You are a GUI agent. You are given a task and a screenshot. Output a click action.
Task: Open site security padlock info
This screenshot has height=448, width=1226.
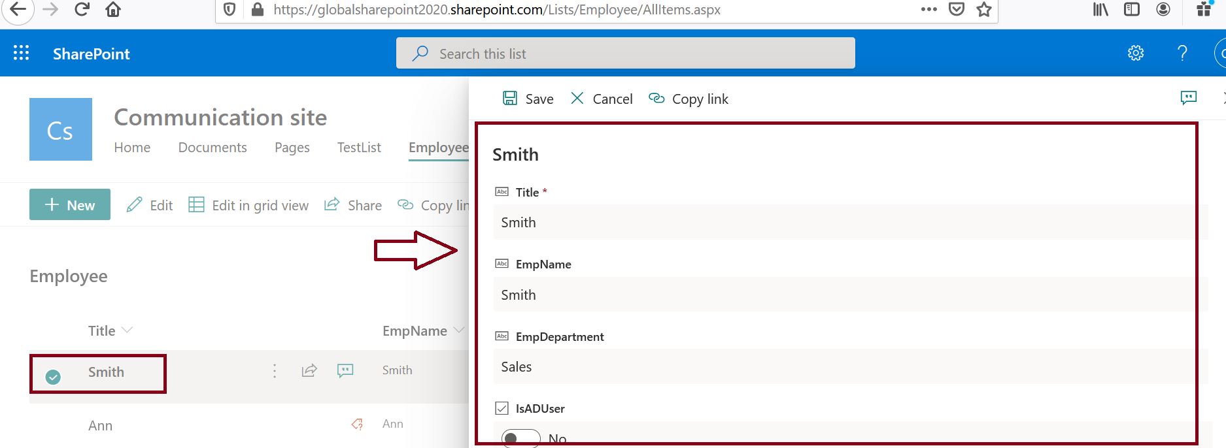click(258, 10)
